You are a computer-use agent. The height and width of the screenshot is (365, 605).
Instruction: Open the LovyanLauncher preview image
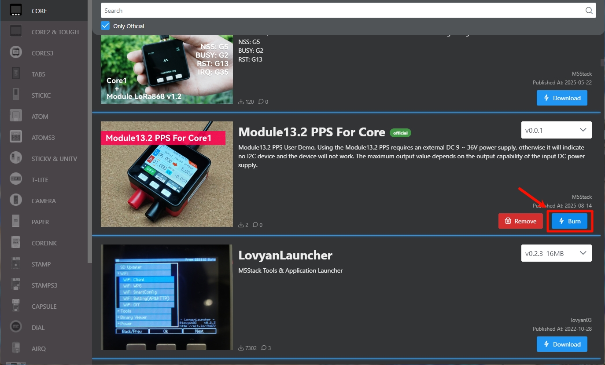[167, 297]
